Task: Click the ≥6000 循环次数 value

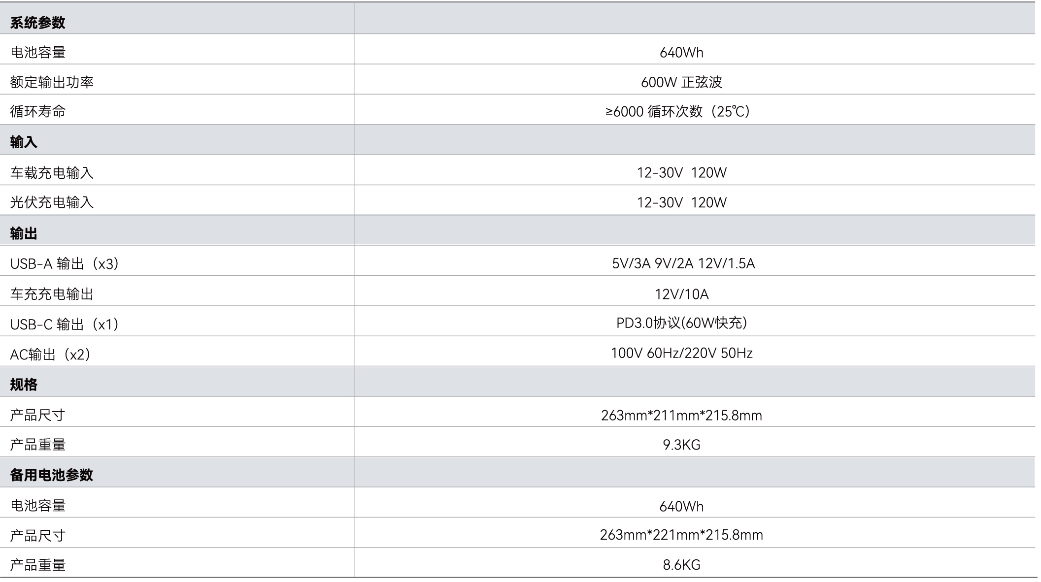Action: tap(677, 112)
